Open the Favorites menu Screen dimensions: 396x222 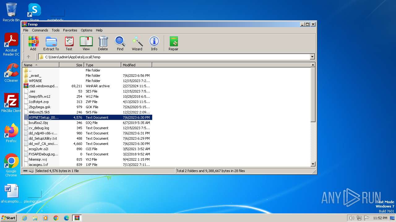pyautogui.click(x=70, y=30)
